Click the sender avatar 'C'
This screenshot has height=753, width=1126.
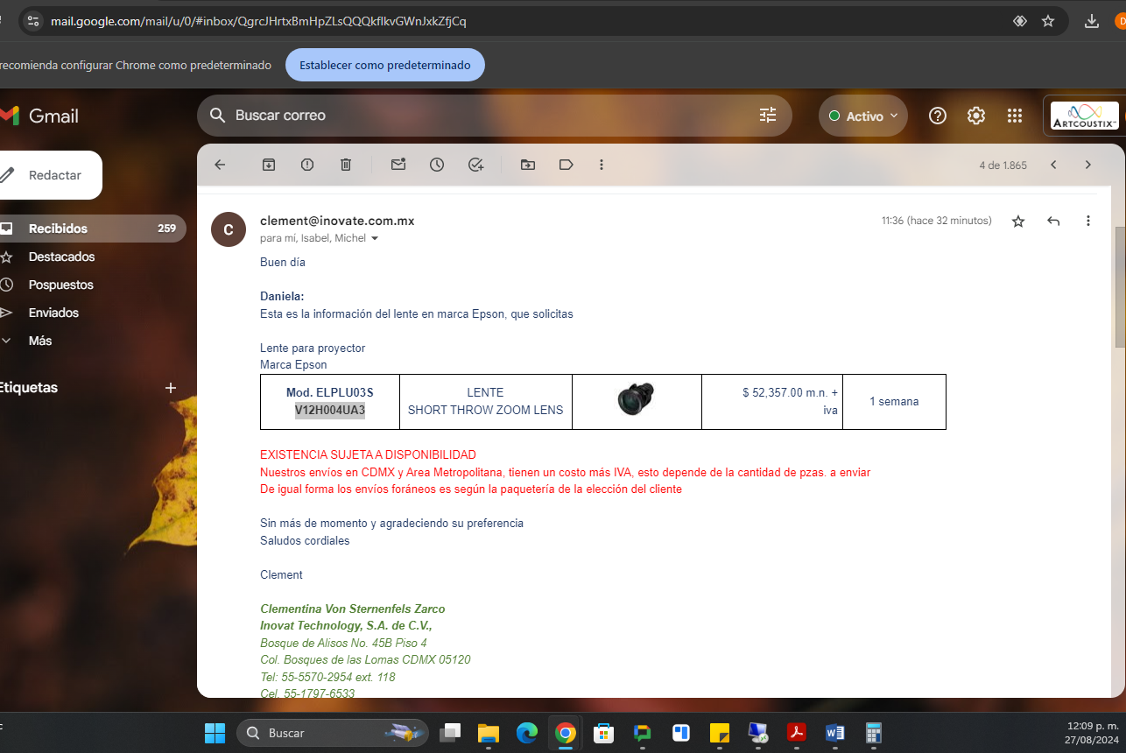(229, 229)
